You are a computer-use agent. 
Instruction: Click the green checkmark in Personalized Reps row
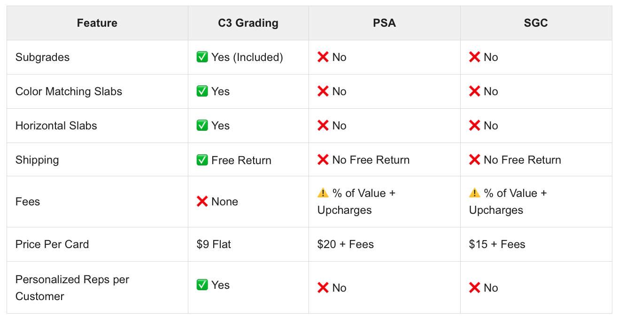(x=202, y=285)
